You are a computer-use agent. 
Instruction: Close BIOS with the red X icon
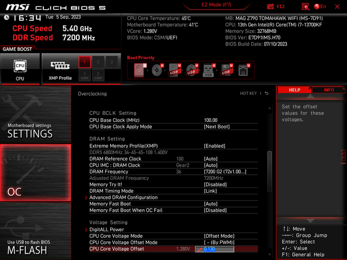coord(337,6)
